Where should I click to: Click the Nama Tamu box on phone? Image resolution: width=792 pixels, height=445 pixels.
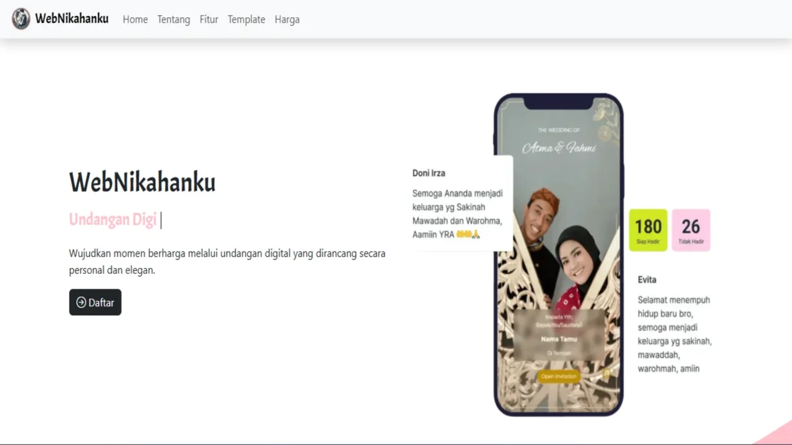(x=559, y=335)
